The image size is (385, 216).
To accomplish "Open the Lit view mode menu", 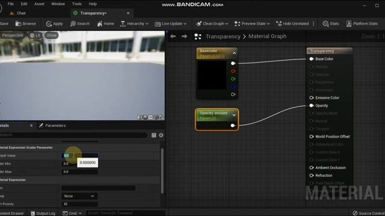I will click(35, 35).
